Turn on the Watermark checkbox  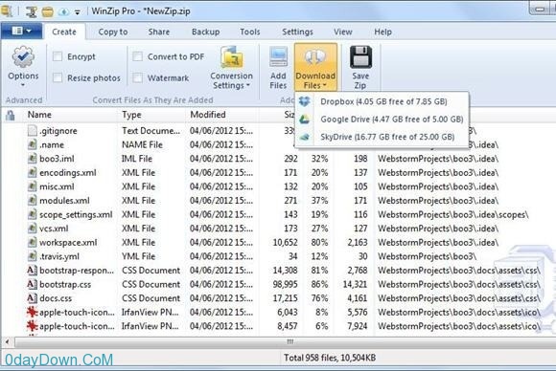point(138,77)
